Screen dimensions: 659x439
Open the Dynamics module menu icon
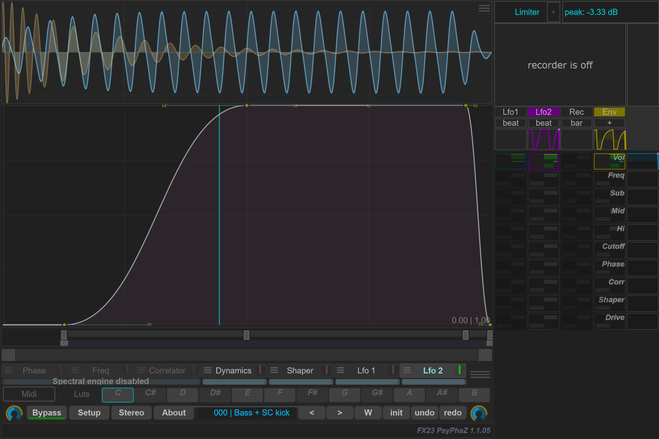click(x=207, y=370)
